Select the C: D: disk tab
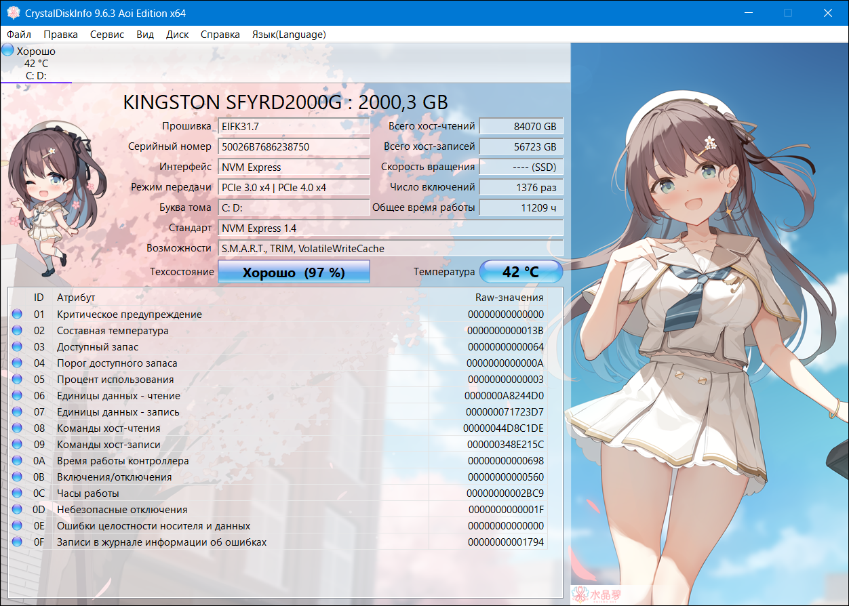This screenshot has height=606, width=849. [36, 63]
